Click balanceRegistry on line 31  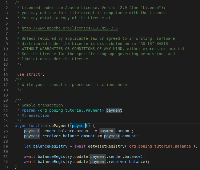coord(55,156)
